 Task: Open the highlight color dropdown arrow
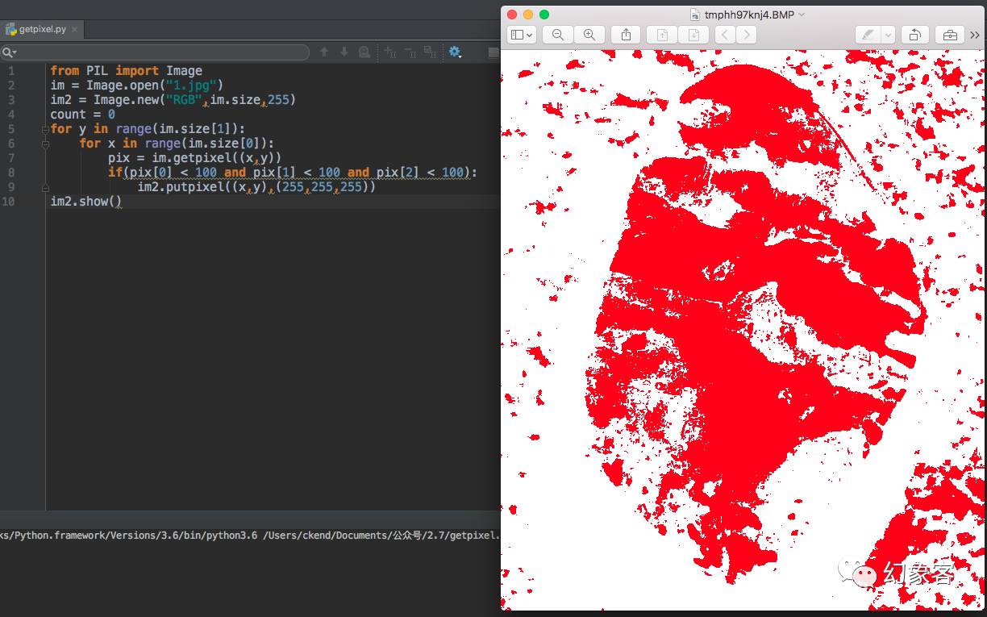pos(888,35)
